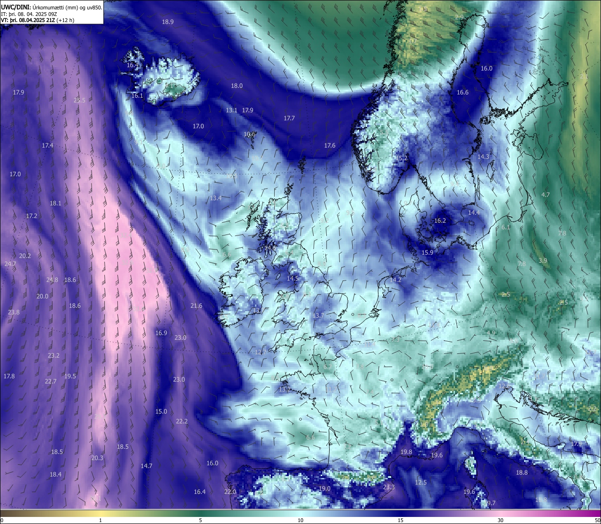Click the 16.1 value southwest of Iceland

137,96
